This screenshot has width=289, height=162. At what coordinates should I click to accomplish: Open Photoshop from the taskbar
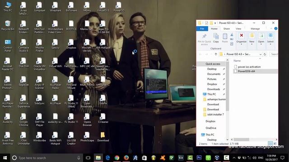[199, 157]
